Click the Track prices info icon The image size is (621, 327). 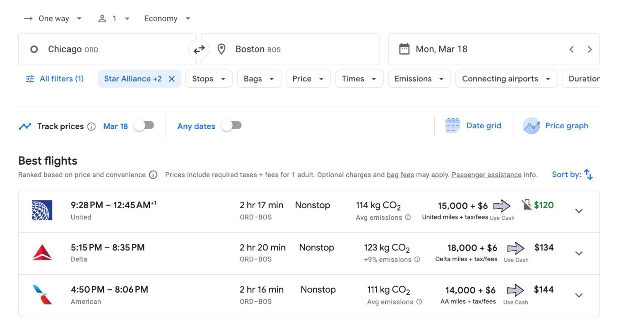[x=92, y=127]
